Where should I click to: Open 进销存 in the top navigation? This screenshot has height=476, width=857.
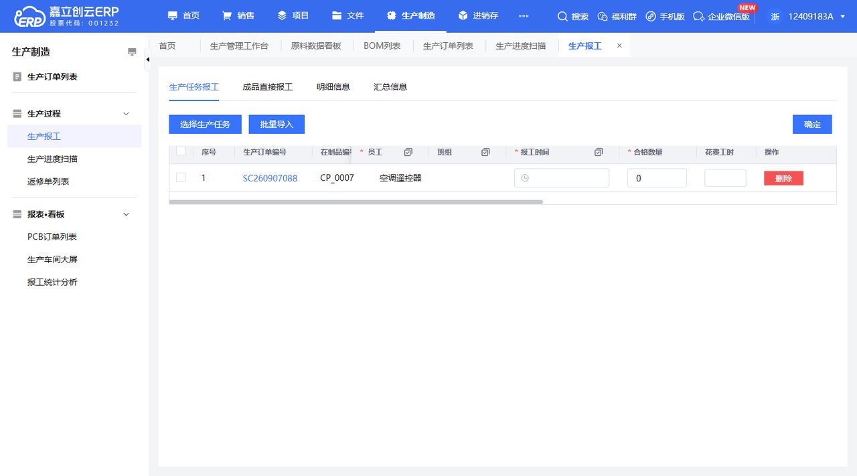(478, 16)
